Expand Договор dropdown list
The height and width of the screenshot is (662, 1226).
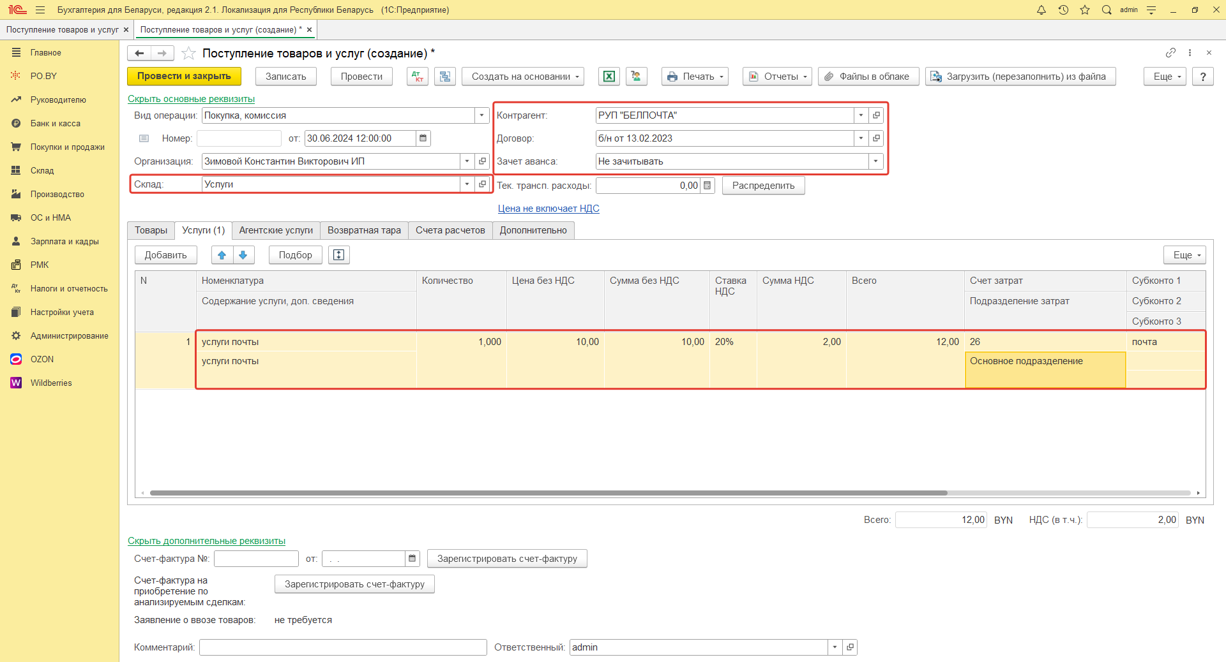861,138
